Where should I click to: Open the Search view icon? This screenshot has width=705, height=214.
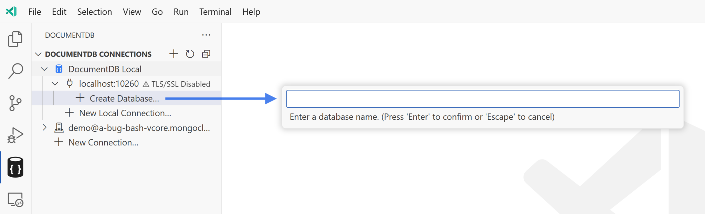click(x=15, y=71)
